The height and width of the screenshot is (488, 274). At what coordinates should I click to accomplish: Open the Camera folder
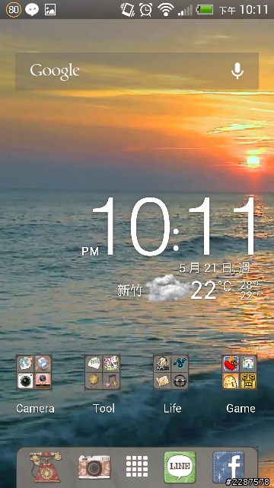point(33,373)
